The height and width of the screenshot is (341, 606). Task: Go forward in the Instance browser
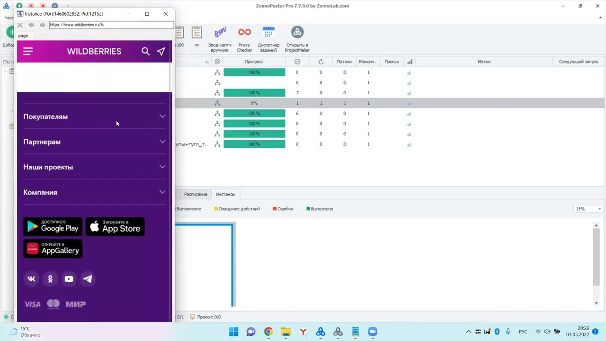coord(42,25)
